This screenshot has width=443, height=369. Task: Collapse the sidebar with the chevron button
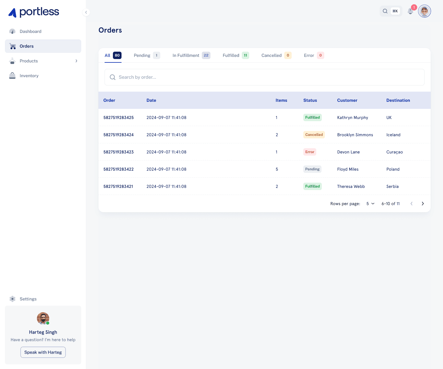point(86,12)
